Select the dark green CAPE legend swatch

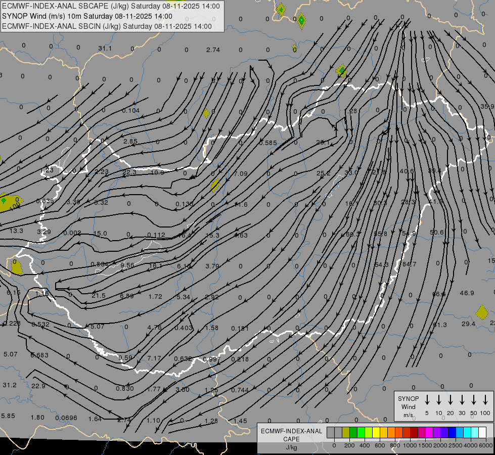(353, 433)
